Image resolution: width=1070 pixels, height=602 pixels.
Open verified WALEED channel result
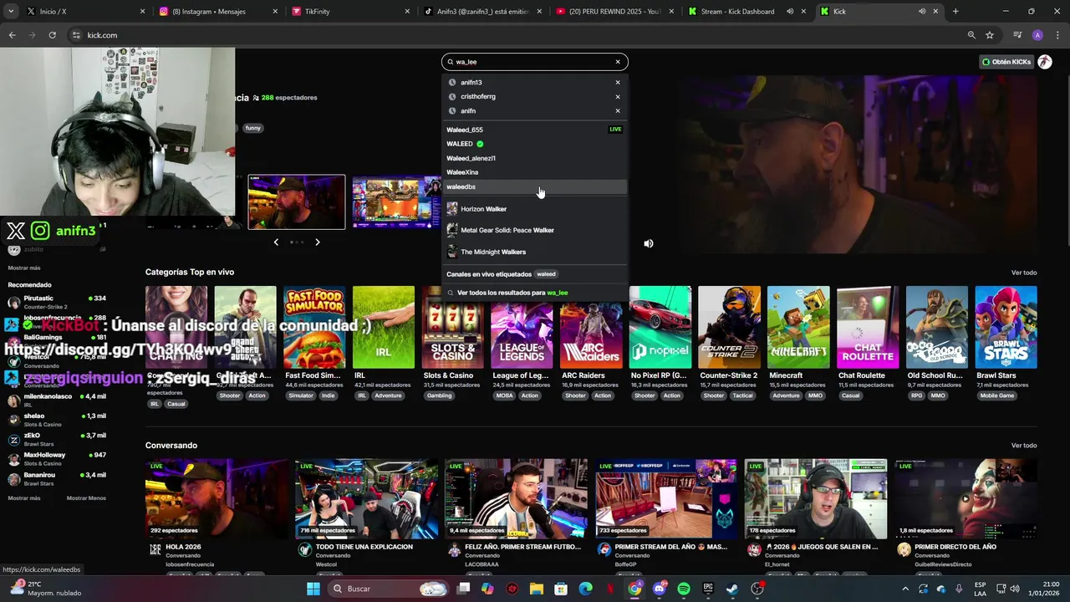coord(535,144)
